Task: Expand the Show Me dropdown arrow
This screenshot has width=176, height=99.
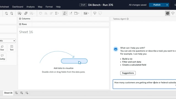Action: click(x=88, y=13)
